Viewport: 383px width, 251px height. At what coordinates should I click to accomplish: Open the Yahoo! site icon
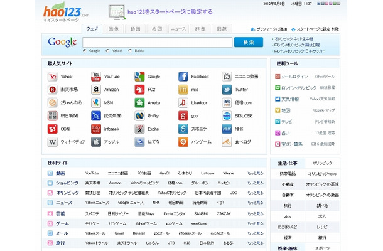point(52,77)
